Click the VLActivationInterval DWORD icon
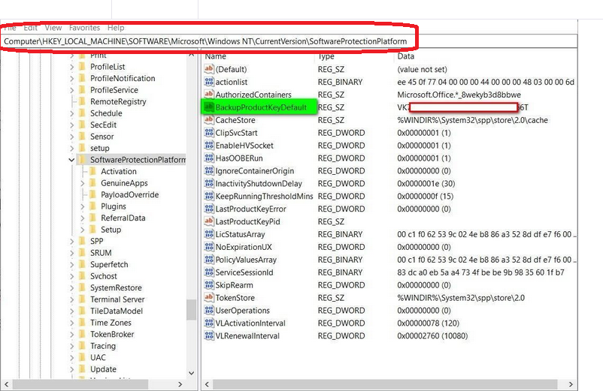This screenshot has height=391, width=603. pos(209,322)
